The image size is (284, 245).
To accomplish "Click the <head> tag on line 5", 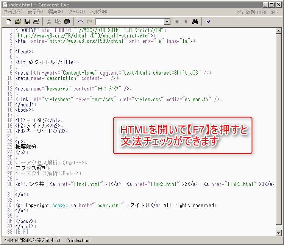I will point(23,51).
